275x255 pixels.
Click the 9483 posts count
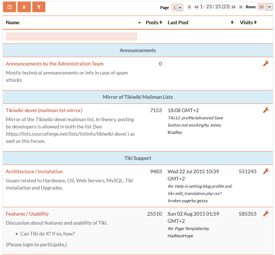click(x=156, y=171)
